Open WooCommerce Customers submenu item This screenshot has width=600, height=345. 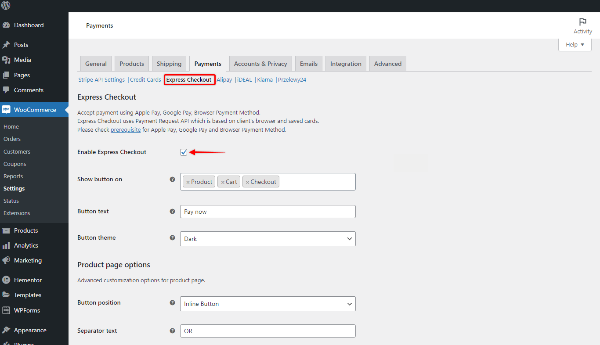[17, 151]
